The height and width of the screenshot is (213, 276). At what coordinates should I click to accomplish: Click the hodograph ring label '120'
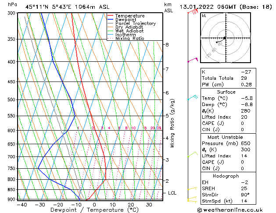(x=208, y=56)
